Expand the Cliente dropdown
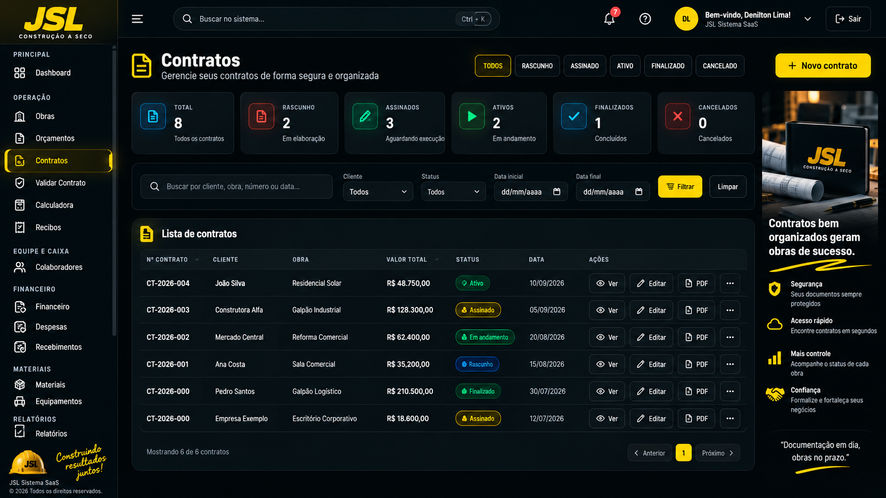886x498 pixels. (378, 192)
